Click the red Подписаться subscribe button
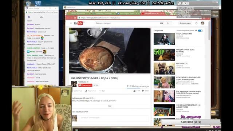This screenshot has width=233, height=131. pos(85,85)
